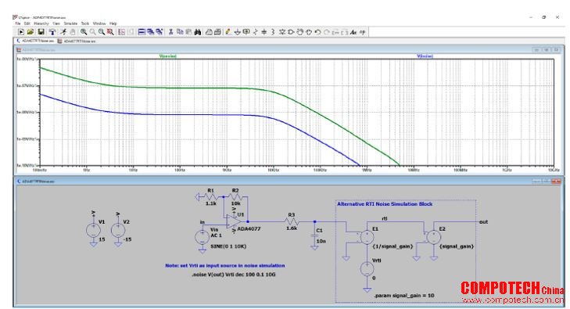Click the Zoom to fit icon
Viewport: 570px width, 309px height.
(x=110, y=32)
